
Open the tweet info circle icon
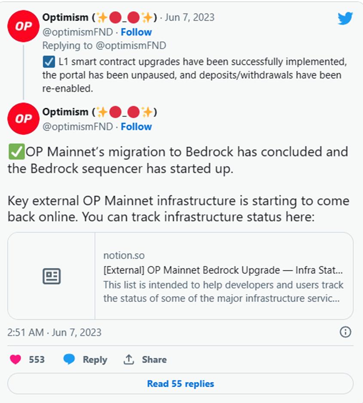coord(345,332)
